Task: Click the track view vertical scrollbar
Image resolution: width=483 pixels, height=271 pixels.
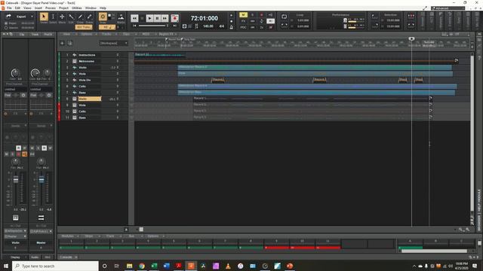Action: tap(472, 132)
